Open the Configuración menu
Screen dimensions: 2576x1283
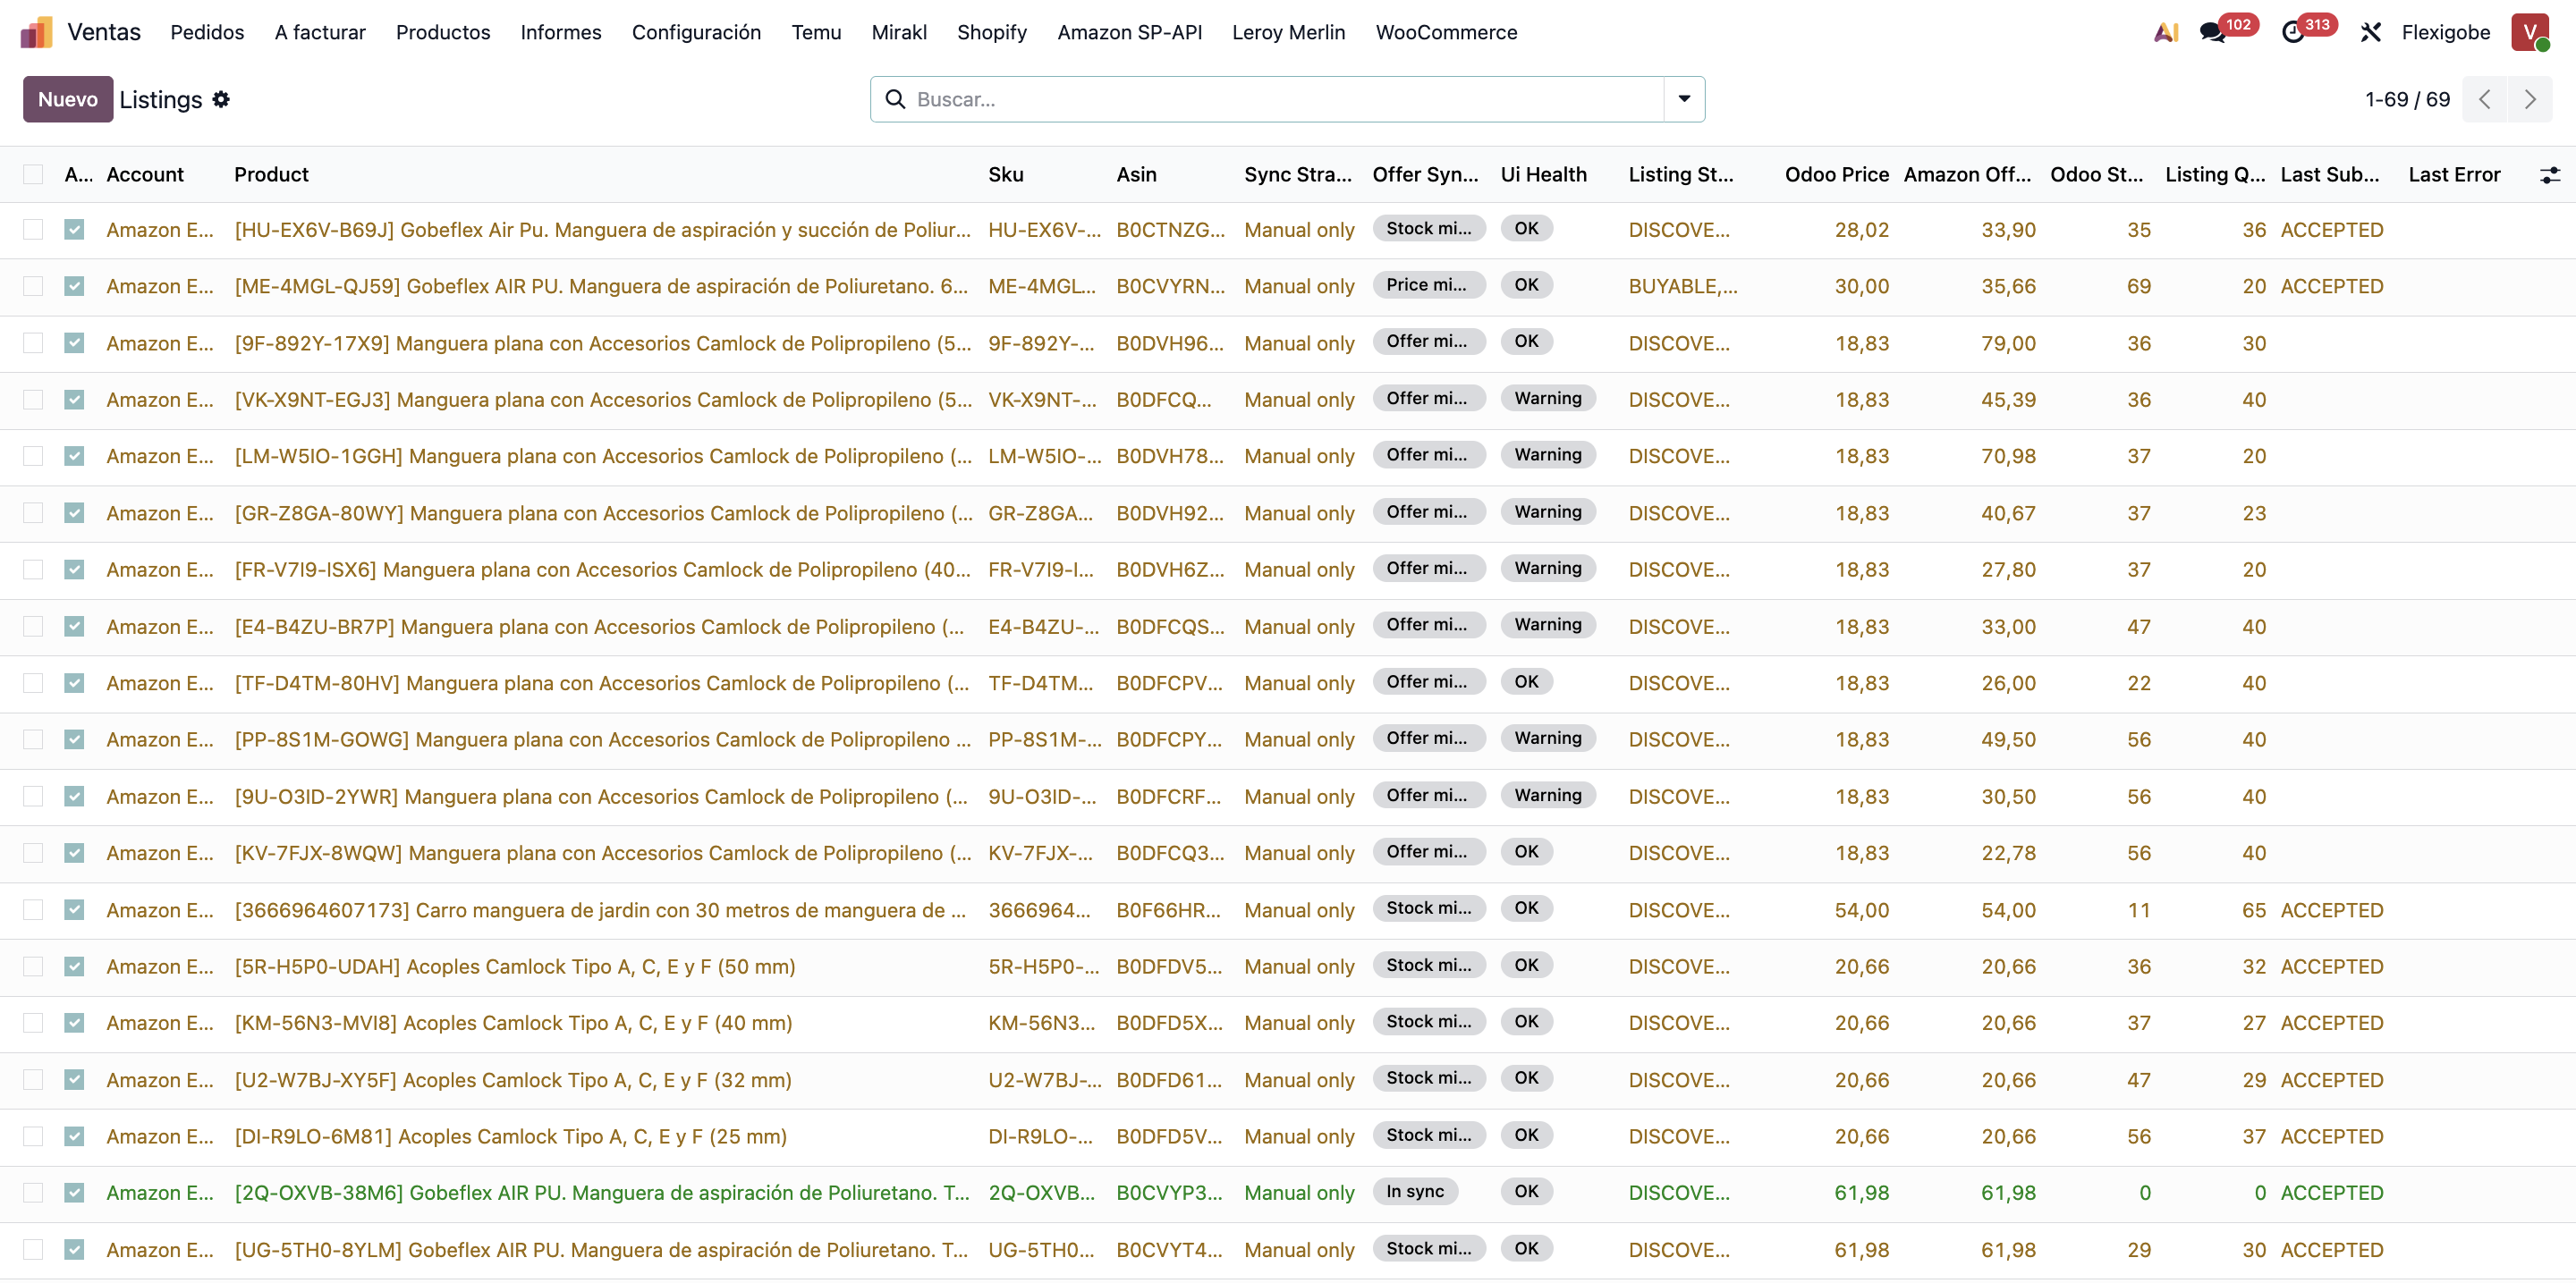696,32
